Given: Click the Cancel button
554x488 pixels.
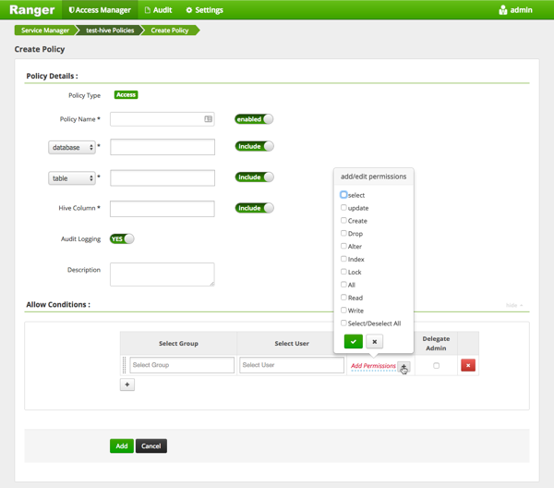Looking at the screenshot, I should [151, 445].
